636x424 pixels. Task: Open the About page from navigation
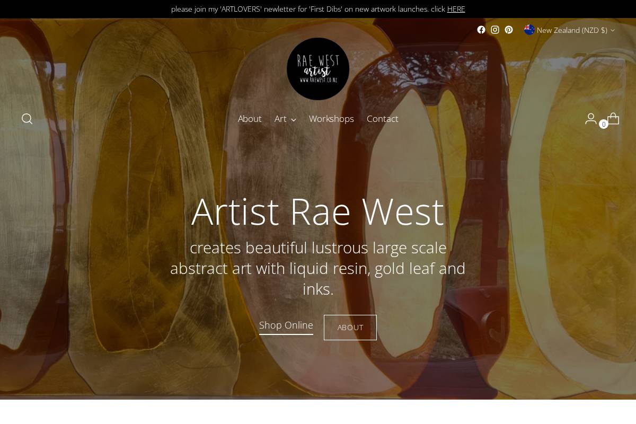click(250, 119)
